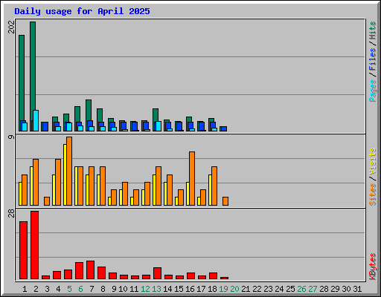Click the blue Files bar for day 3
381x297 pixels.
point(45,126)
